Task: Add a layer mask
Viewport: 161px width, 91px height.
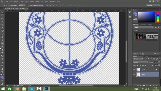Action: (144, 85)
